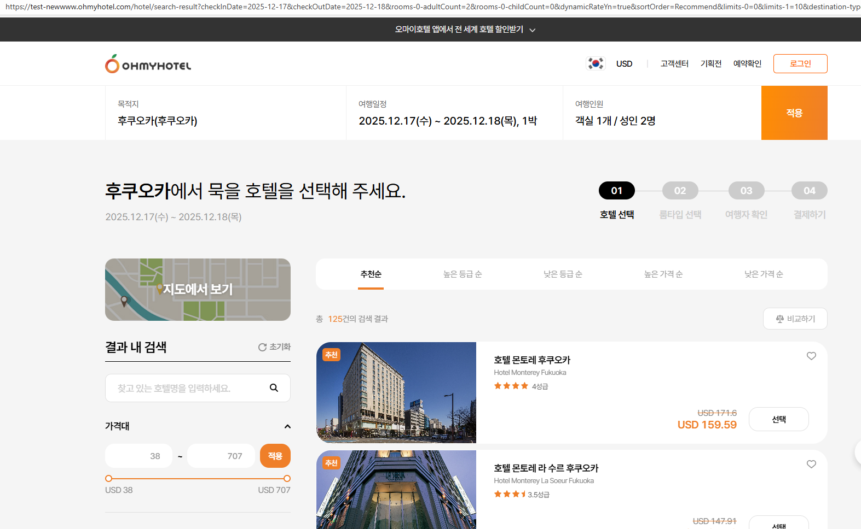Click the 로그인 login button
The image size is (861, 529).
point(800,64)
